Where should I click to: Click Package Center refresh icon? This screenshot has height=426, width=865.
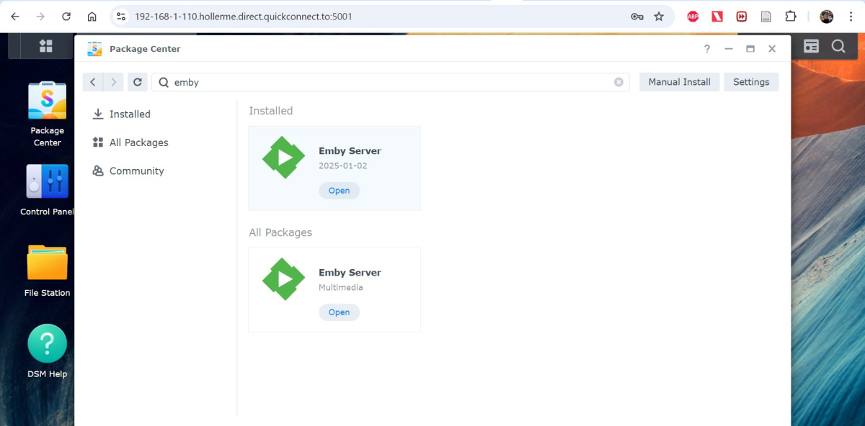pyautogui.click(x=138, y=82)
